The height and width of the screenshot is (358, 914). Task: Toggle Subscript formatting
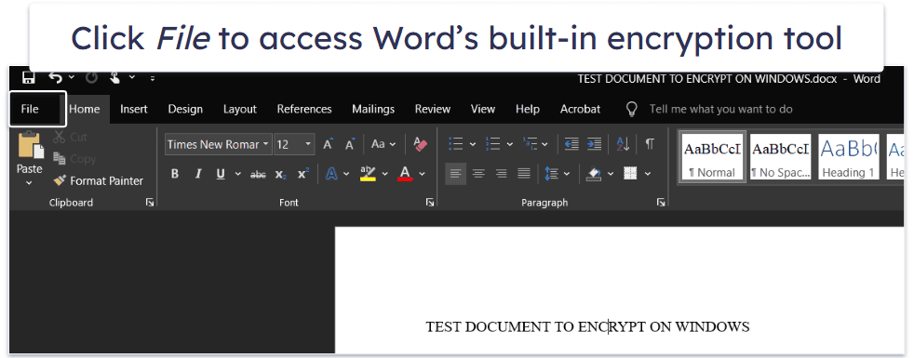pos(280,174)
